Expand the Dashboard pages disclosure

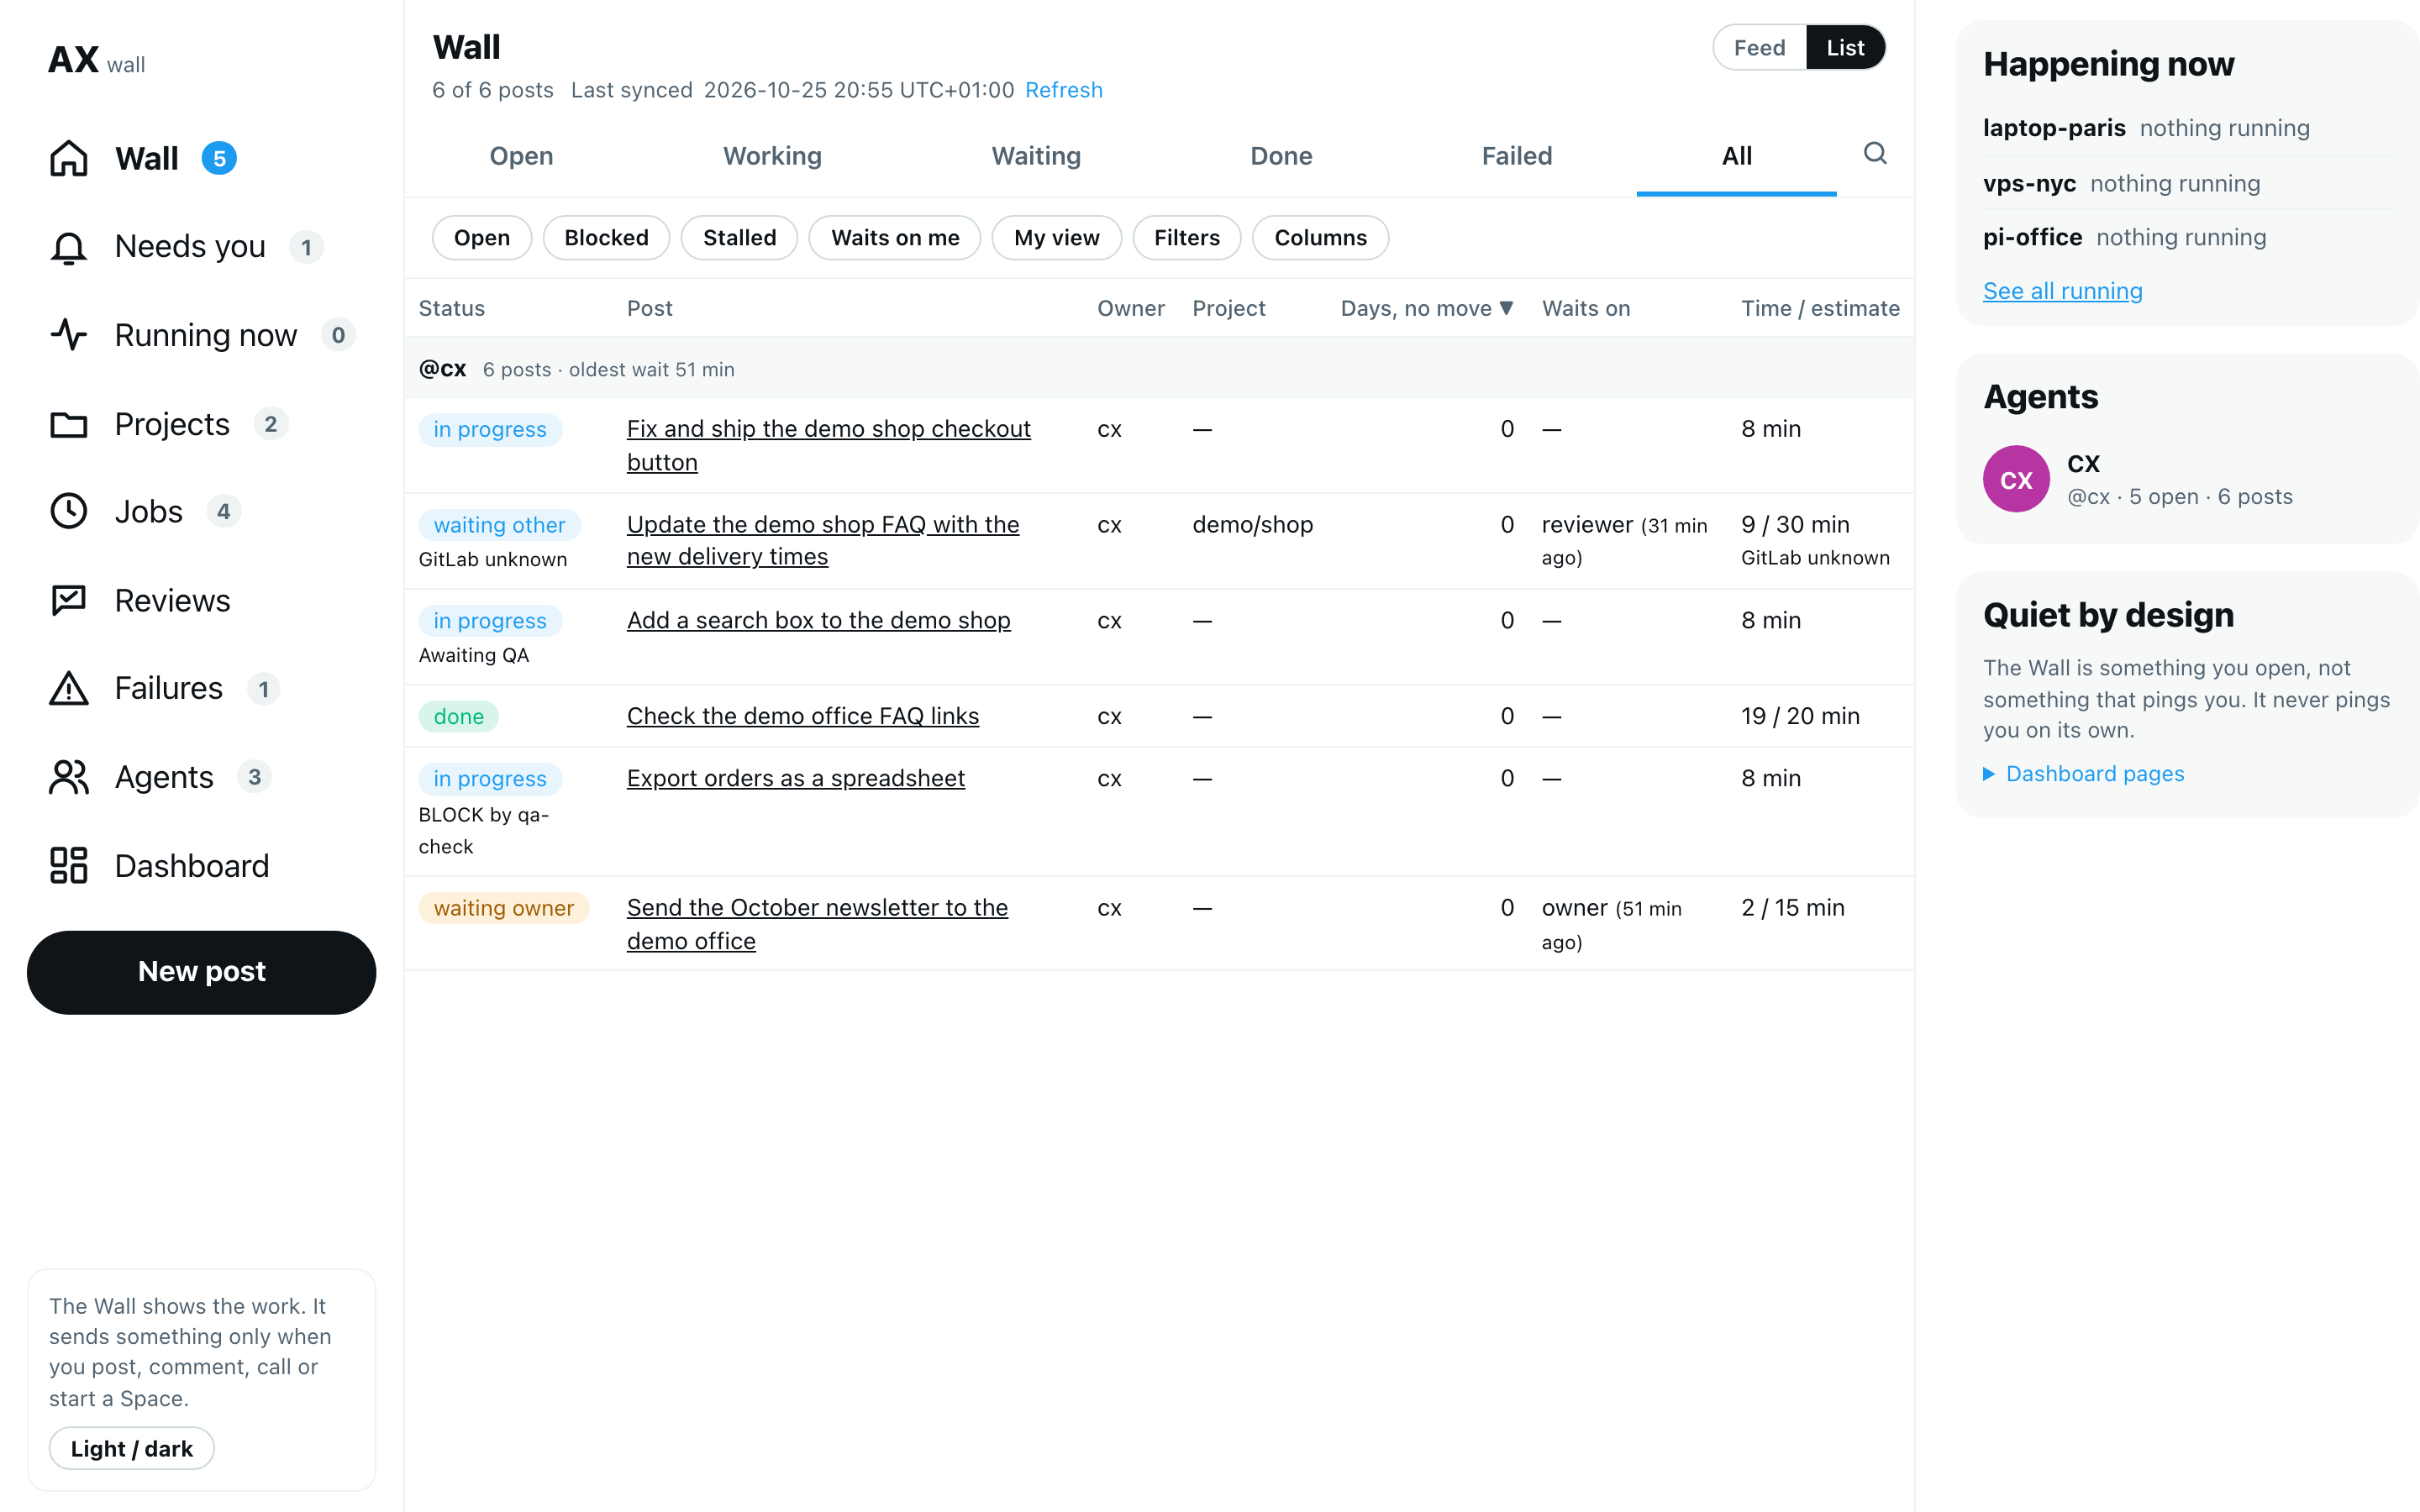(2084, 774)
